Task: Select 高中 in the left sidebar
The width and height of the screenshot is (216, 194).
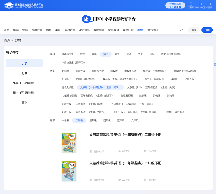Action: tap(24, 103)
